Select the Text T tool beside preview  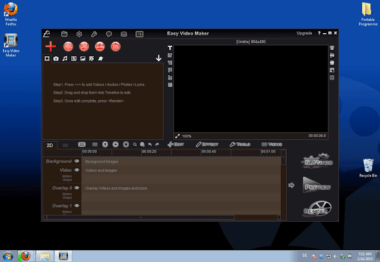click(170, 48)
